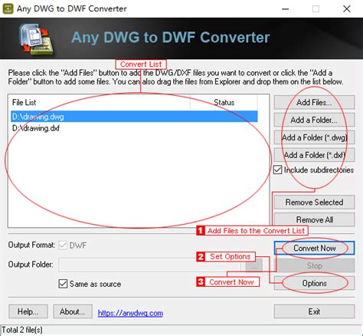Viewport: 363px width, 336px height.
Task: Toggle Include subdirectories checkbox
Action: pos(278,170)
